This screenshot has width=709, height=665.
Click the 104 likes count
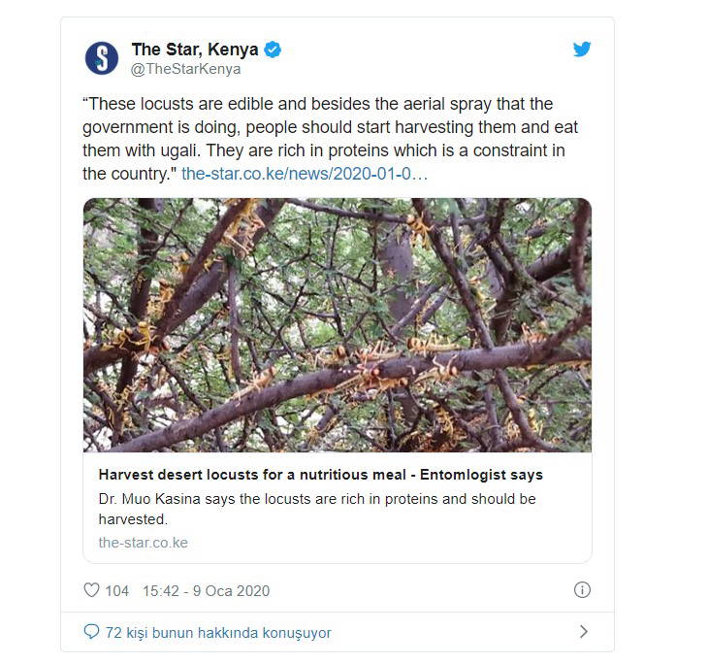(116, 591)
